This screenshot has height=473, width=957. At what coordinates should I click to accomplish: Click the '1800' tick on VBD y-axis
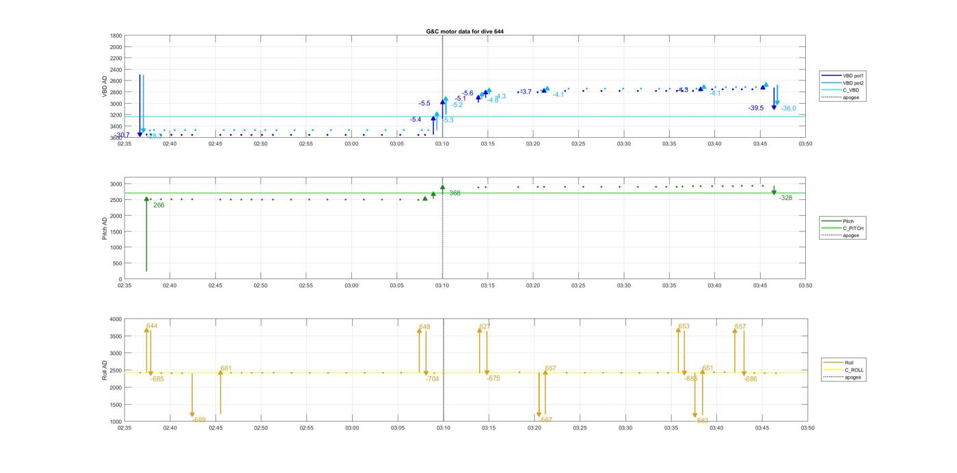pyautogui.click(x=116, y=35)
